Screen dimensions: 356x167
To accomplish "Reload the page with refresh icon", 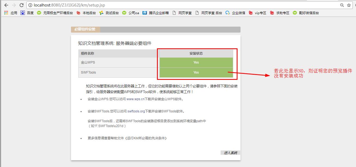I will pyautogui.click(x=22, y=5).
